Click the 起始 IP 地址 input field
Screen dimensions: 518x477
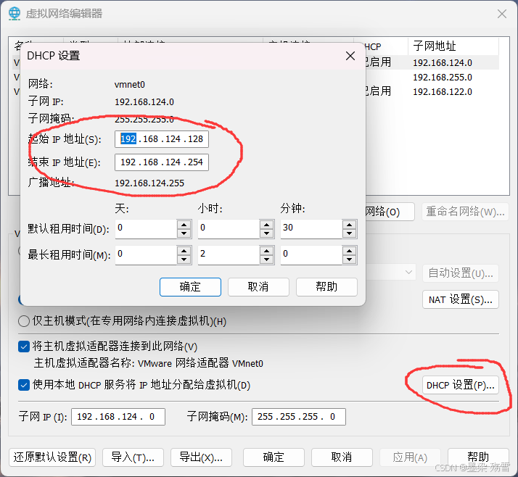click(162, 139)
